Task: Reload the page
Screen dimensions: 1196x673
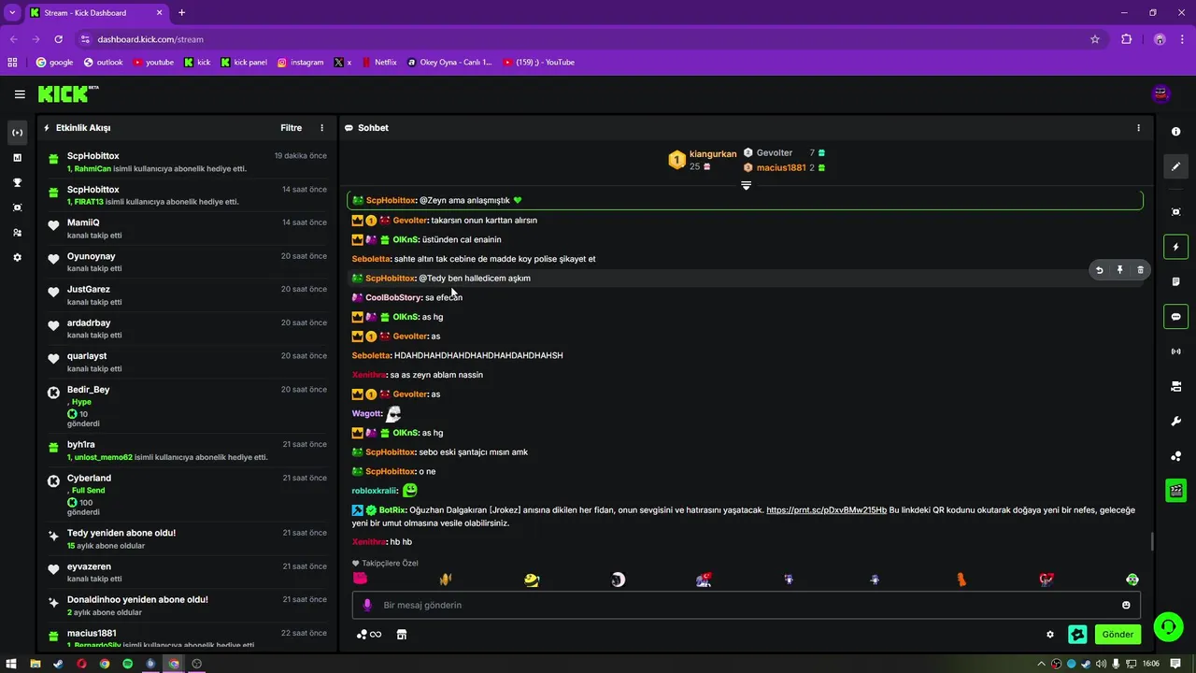Action: (58, 39)
